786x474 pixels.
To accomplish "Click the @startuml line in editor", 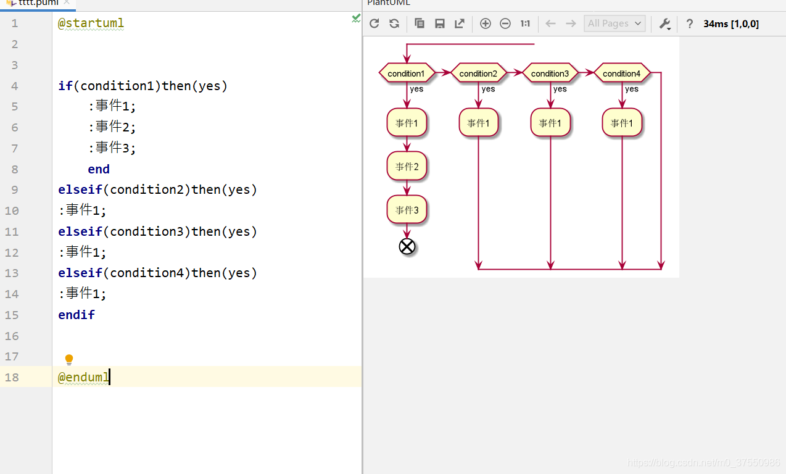I will point(91,23).
